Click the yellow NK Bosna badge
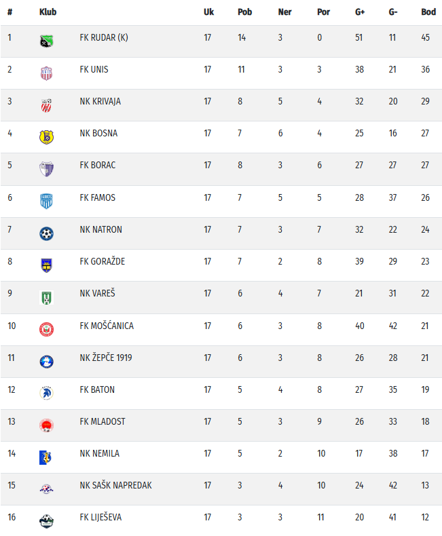The height and width of the screenshot is (536, 442). 46,136
